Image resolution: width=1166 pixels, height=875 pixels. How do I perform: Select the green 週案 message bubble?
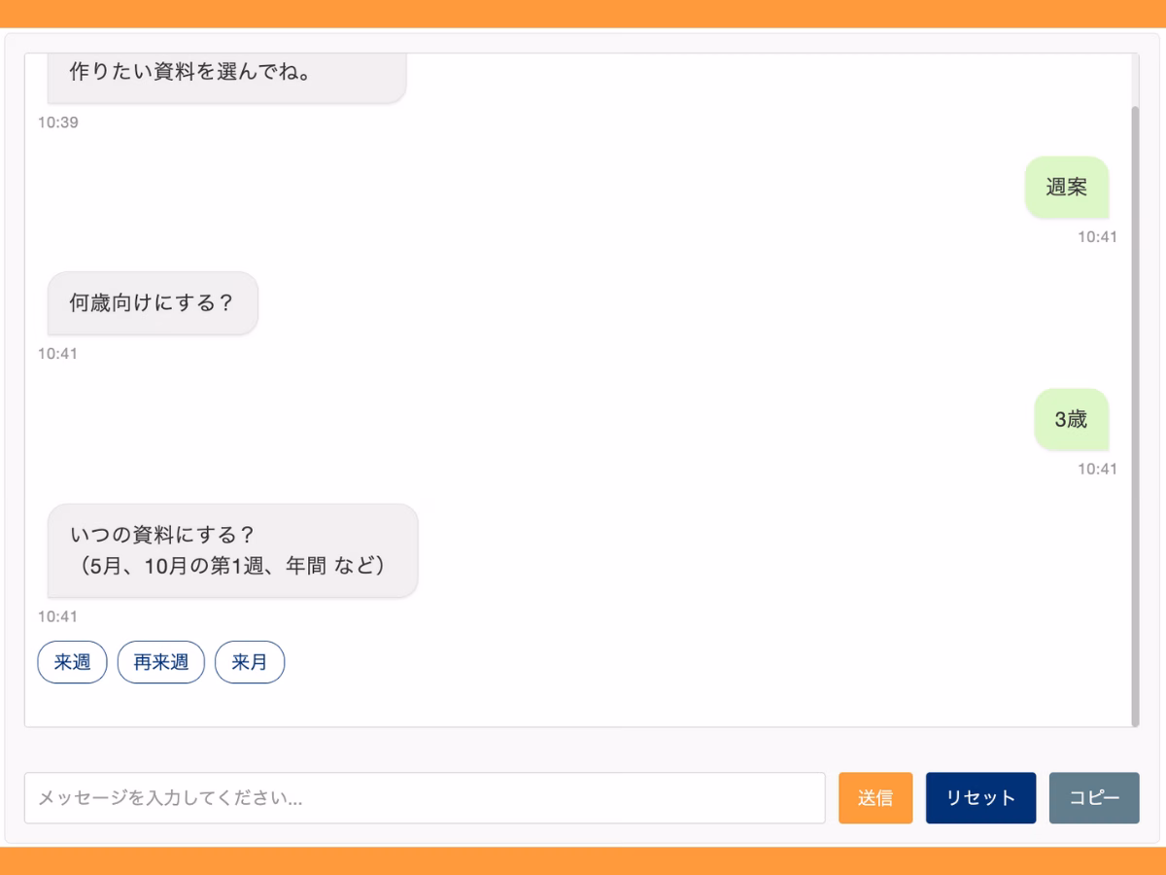point(1066,188)
